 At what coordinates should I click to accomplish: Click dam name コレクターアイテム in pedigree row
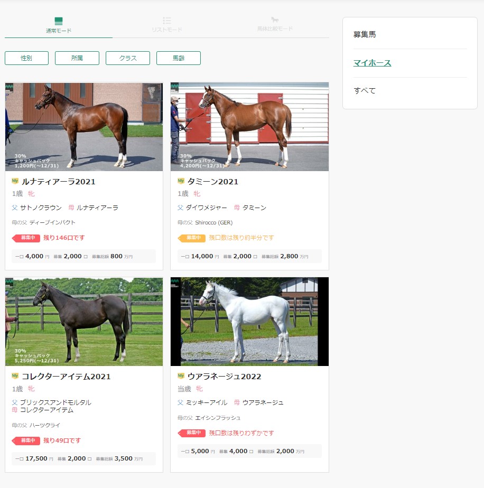point(46,410)
